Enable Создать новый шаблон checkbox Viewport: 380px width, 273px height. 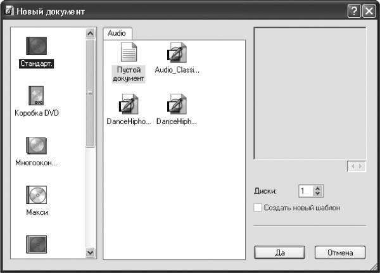point(258,208)
